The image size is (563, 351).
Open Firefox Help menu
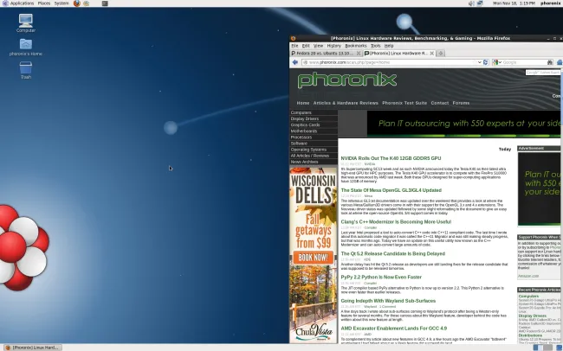[389, 46]
